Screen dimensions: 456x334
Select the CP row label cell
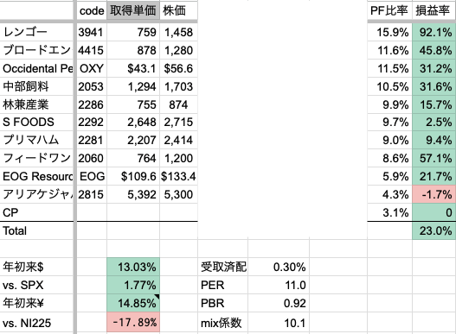[x=36, y=212]
